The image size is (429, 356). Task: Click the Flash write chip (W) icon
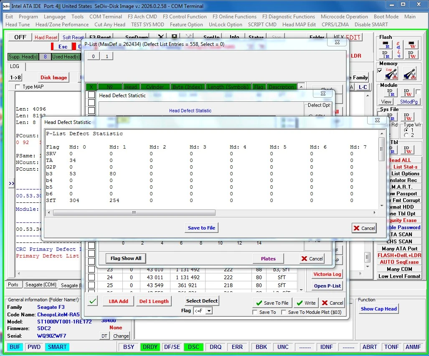coord(411,45)
